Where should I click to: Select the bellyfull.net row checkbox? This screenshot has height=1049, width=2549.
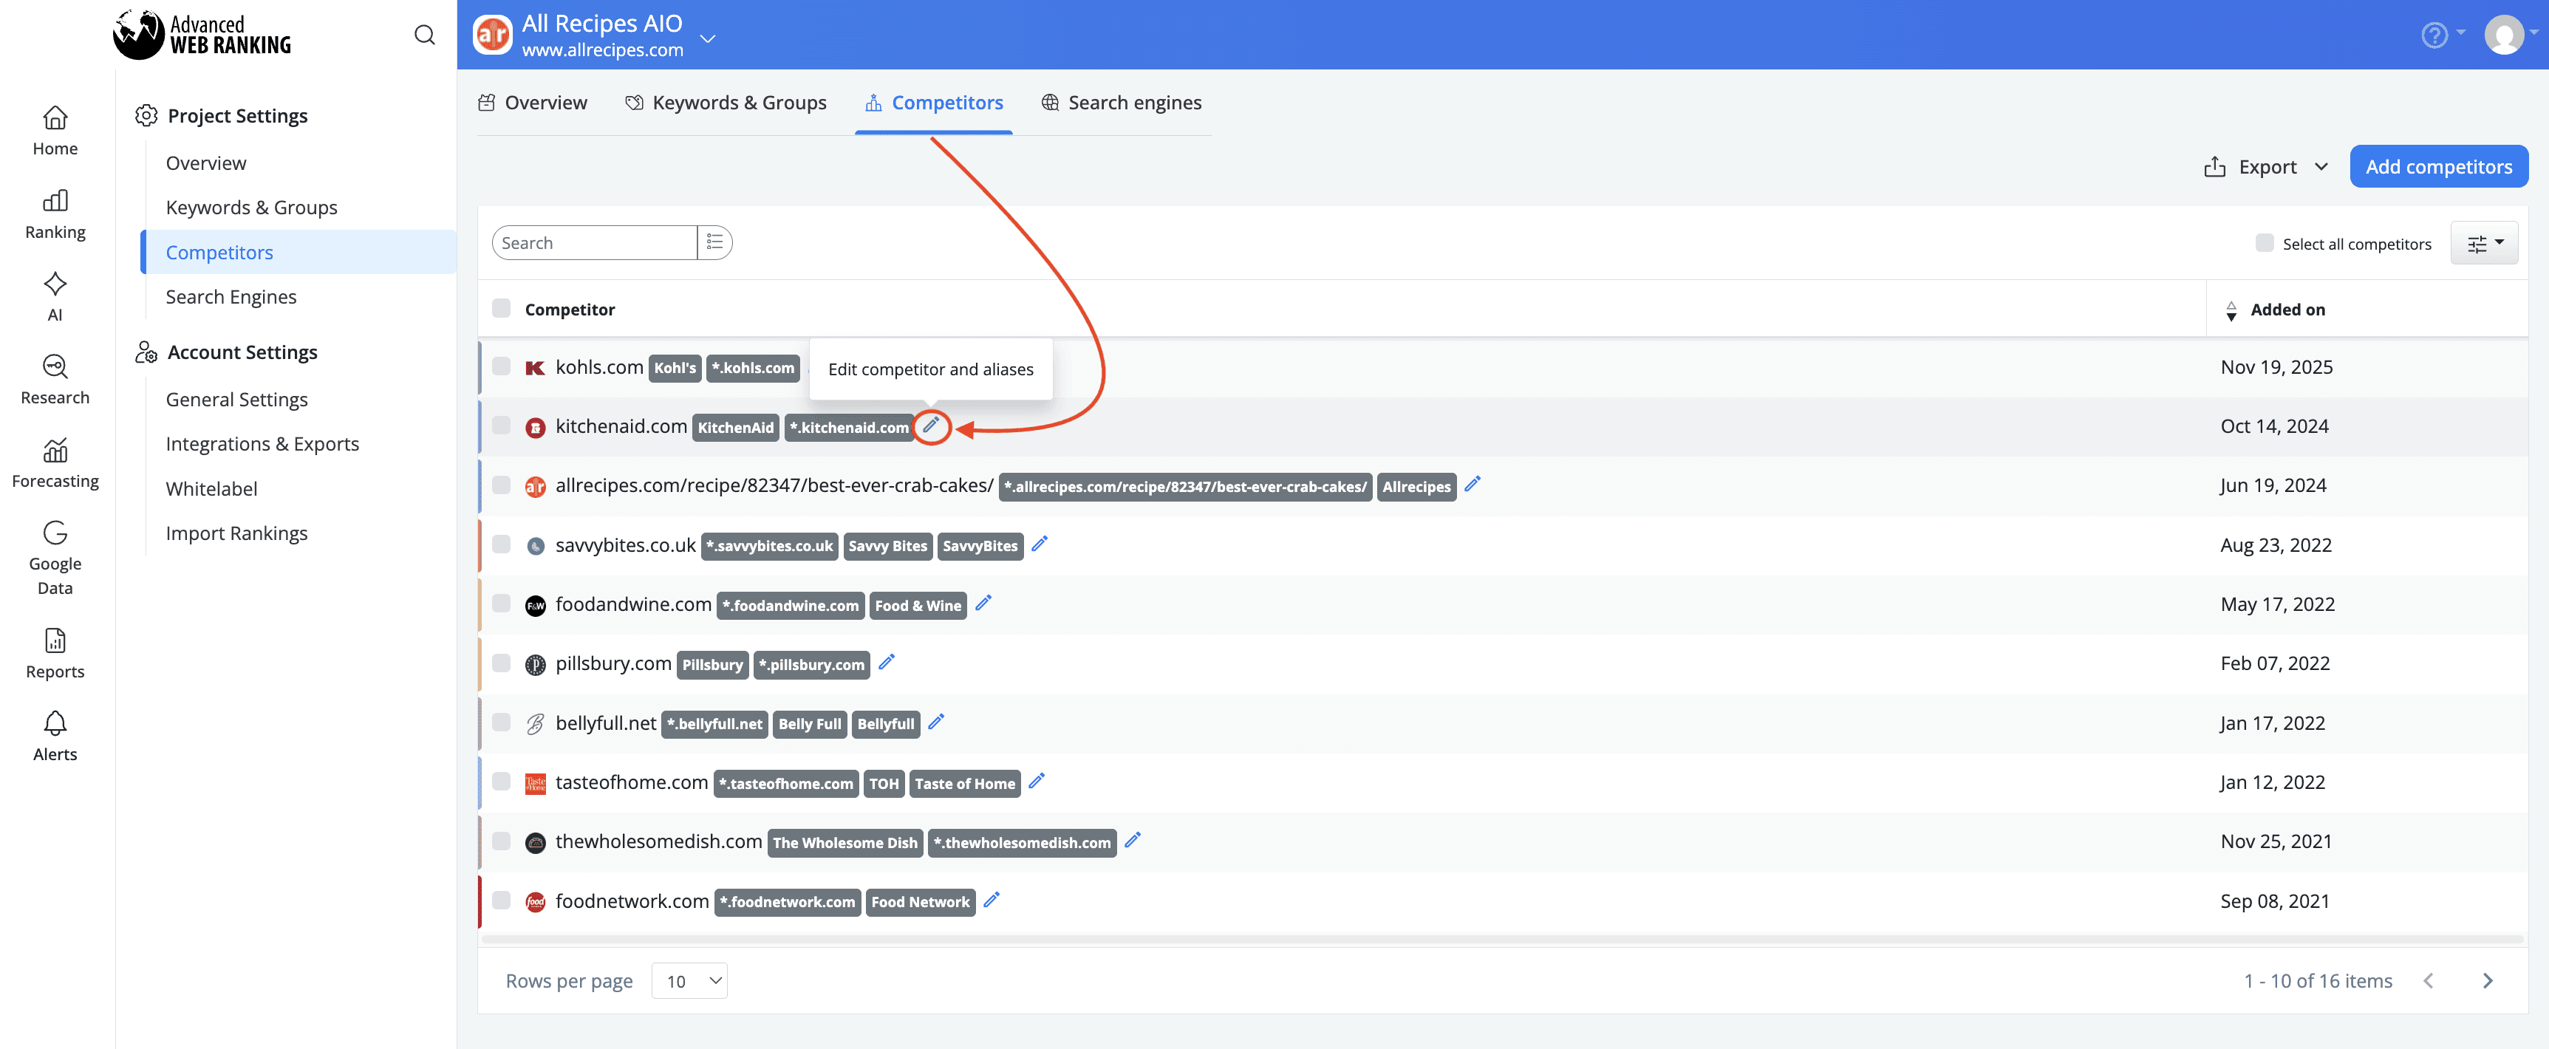point(502,722)
